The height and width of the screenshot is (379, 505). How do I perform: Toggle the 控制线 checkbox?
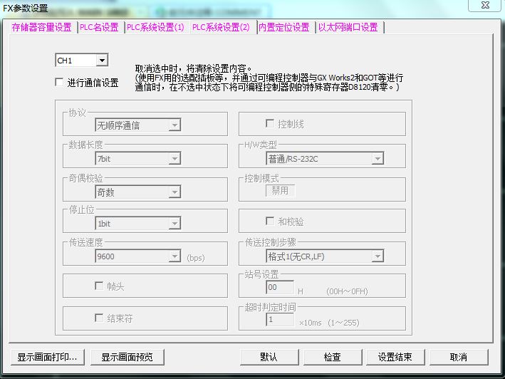tap(270, 124)
